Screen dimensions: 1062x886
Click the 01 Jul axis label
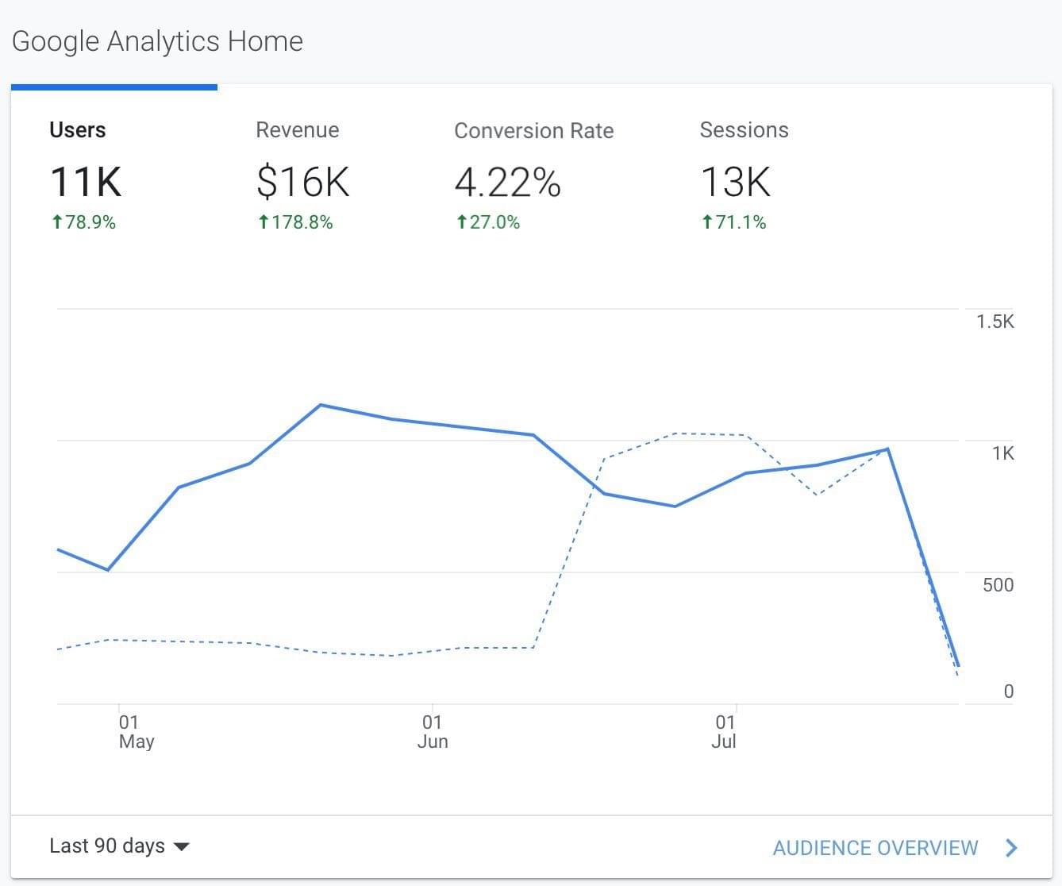pyautogui.click(x=724, y=732)
